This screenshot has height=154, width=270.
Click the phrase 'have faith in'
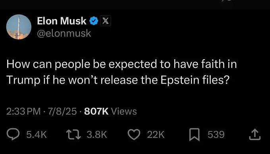[x=205, y=64]
